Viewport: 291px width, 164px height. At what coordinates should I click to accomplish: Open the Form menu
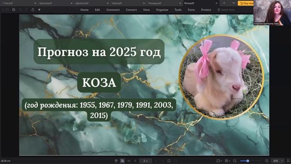191,10
